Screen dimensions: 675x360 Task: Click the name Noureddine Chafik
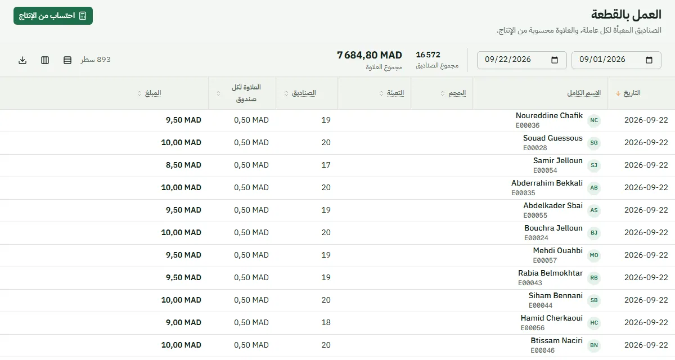(549, 116)
